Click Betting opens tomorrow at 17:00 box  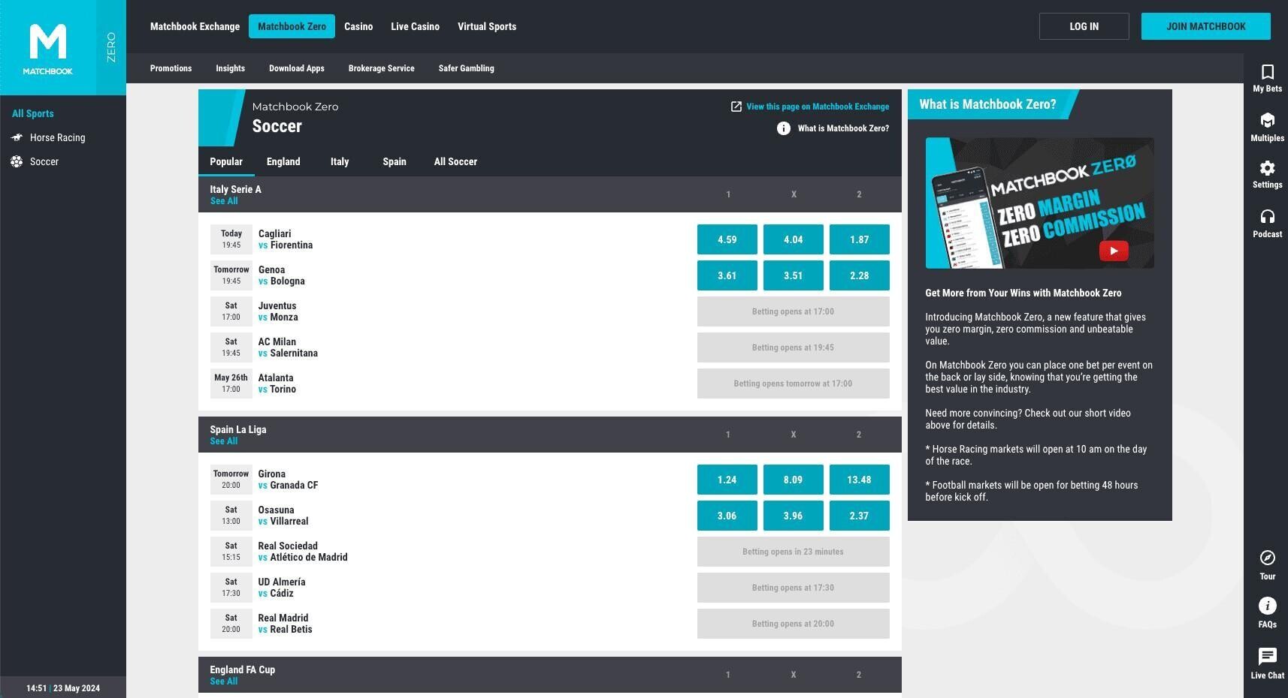tap(794, 384)
